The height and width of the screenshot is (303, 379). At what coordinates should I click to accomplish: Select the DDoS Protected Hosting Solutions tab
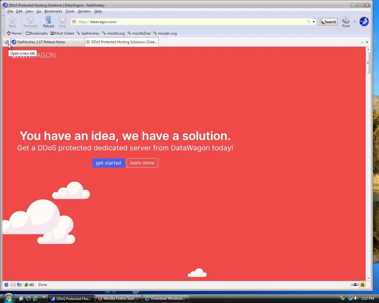[x=122, y=42]
